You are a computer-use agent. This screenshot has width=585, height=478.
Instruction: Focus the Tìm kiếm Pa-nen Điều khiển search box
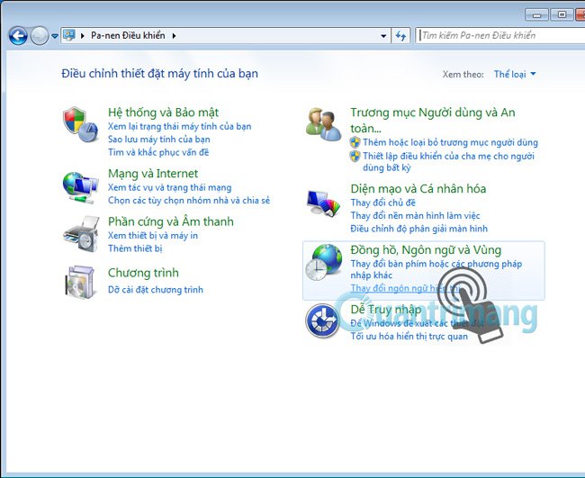tap(499, 35)
